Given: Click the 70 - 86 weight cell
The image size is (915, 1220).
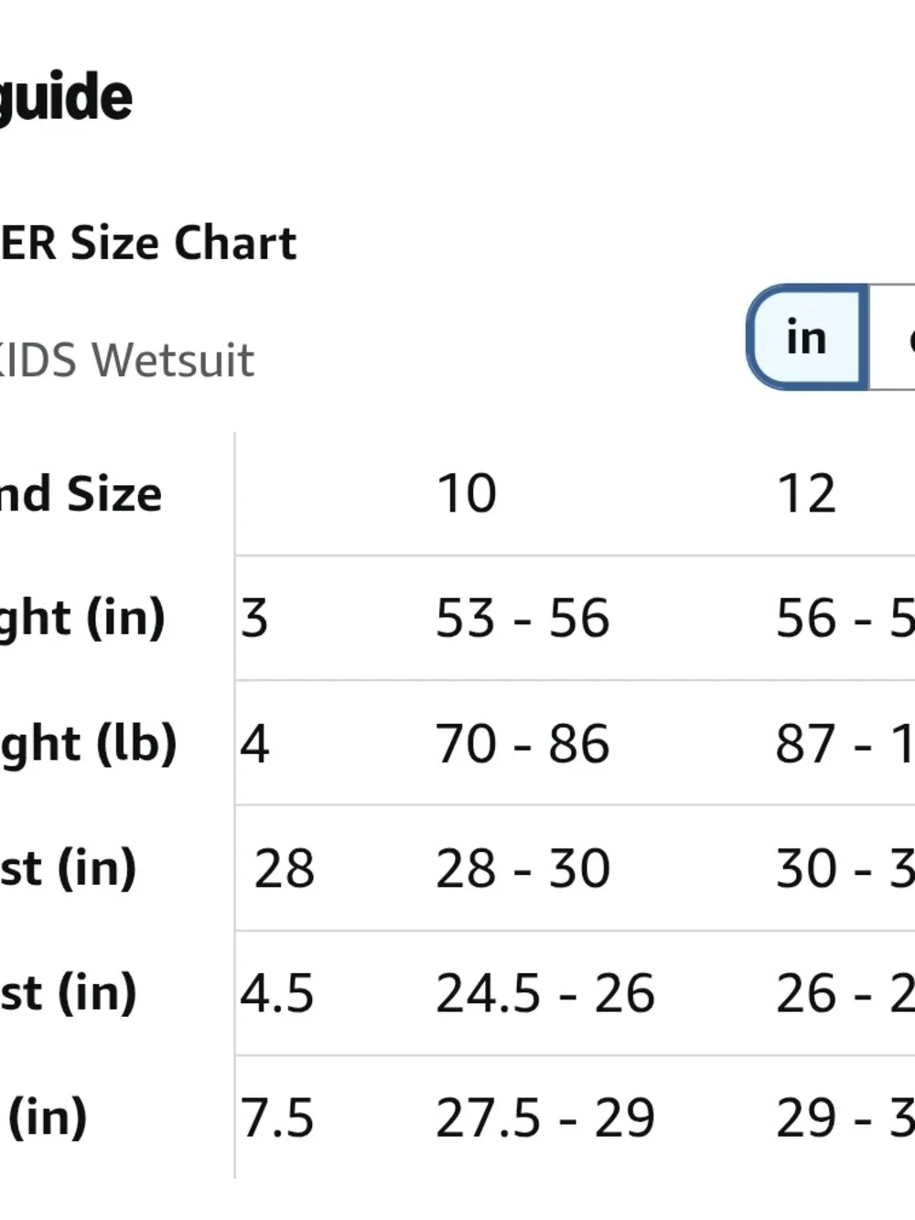Looking at the screenshot, I should pyautogui.click(x=522, y=743).
